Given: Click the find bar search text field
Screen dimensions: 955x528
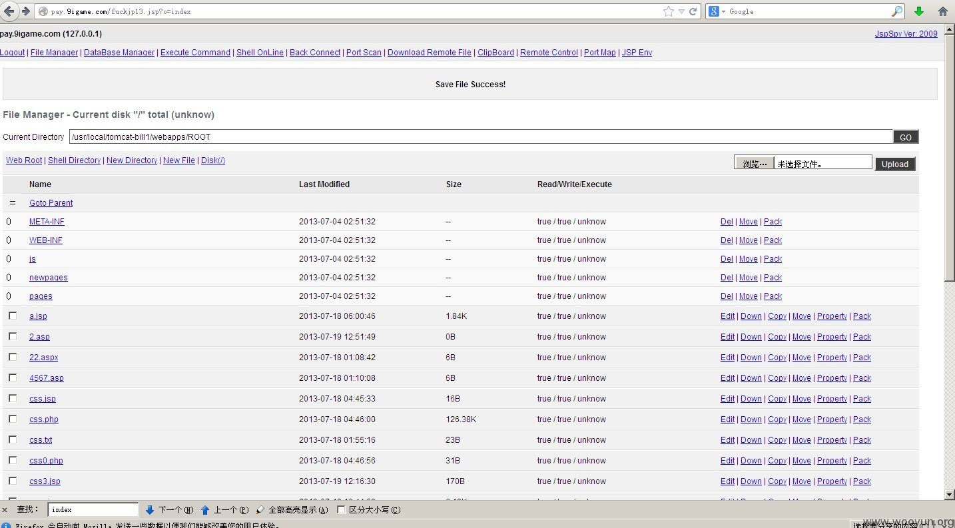Looking at the screenshot, I should 93,510.
